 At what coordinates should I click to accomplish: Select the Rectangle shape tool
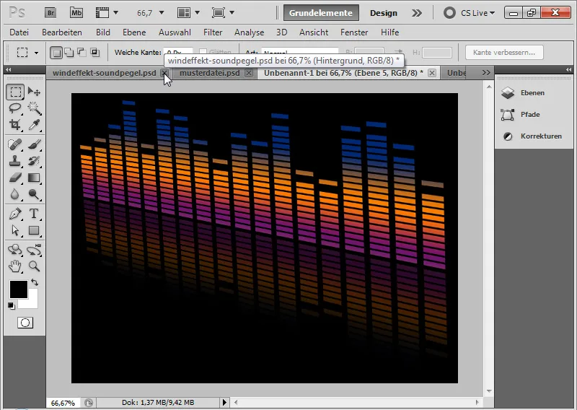pyautogui.click(x=34, y=230)
